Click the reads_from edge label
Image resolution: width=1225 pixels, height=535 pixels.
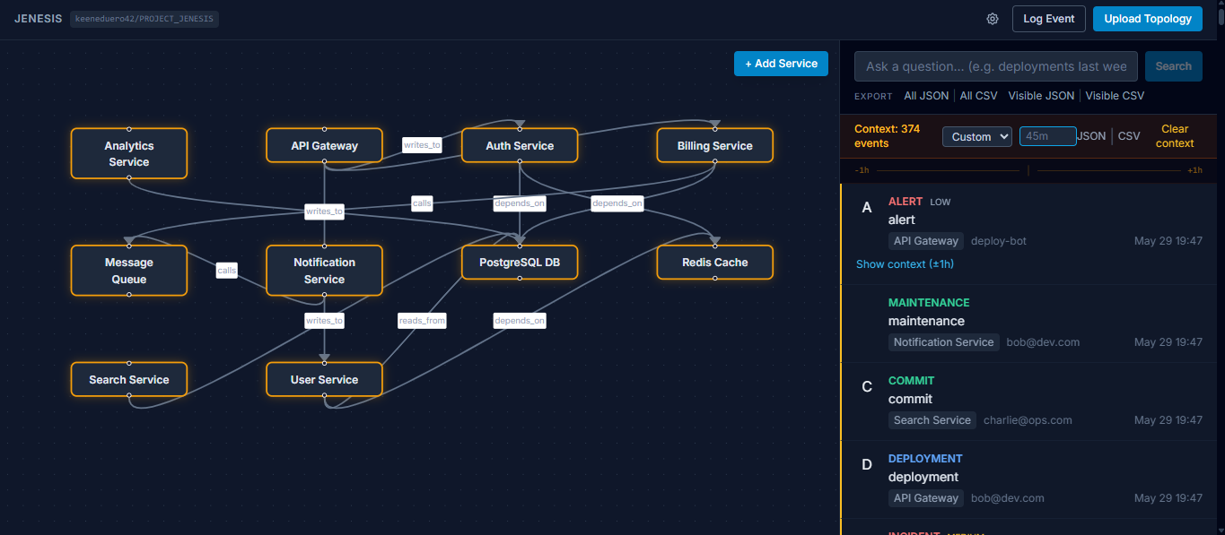click(x=423, y=320)
